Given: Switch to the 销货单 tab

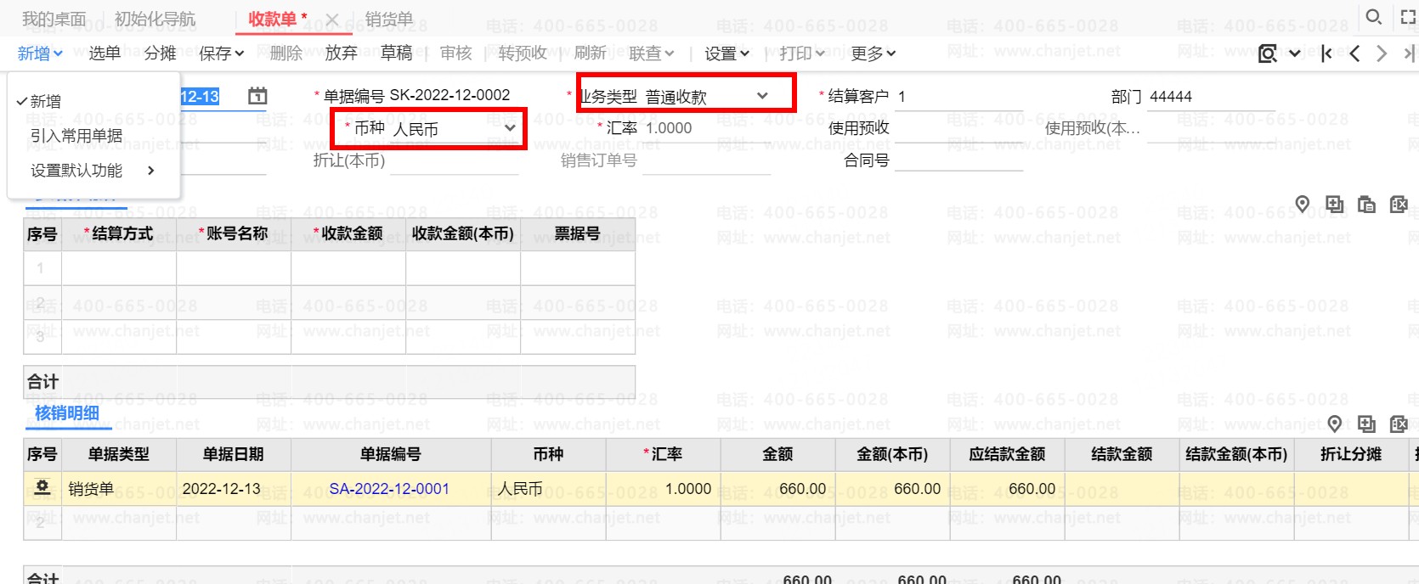Looking at the screenshot, I should (x=389, y=19).
